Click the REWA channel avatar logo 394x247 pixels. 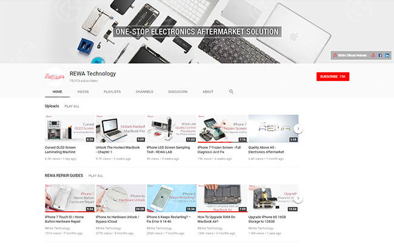pos(55,77)
